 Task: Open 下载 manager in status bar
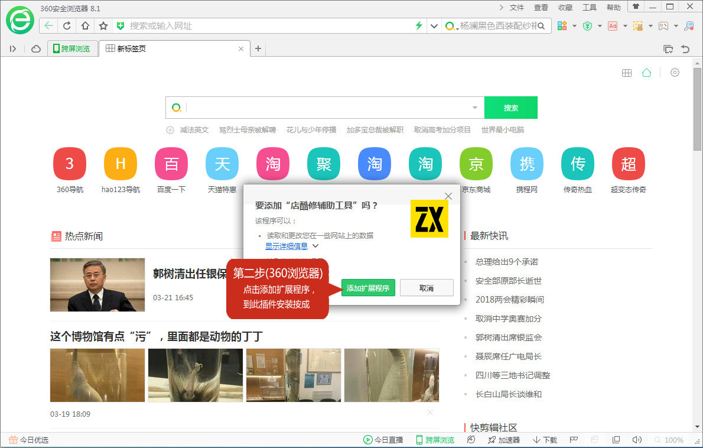pyautogui.click(x=545, y=440)
